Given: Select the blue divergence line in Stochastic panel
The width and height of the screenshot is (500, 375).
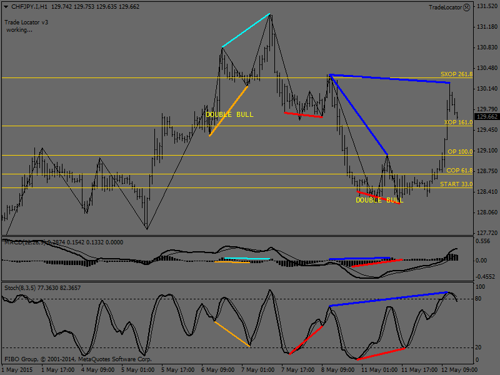Looking at the screenshot, I should coord(387,299).
